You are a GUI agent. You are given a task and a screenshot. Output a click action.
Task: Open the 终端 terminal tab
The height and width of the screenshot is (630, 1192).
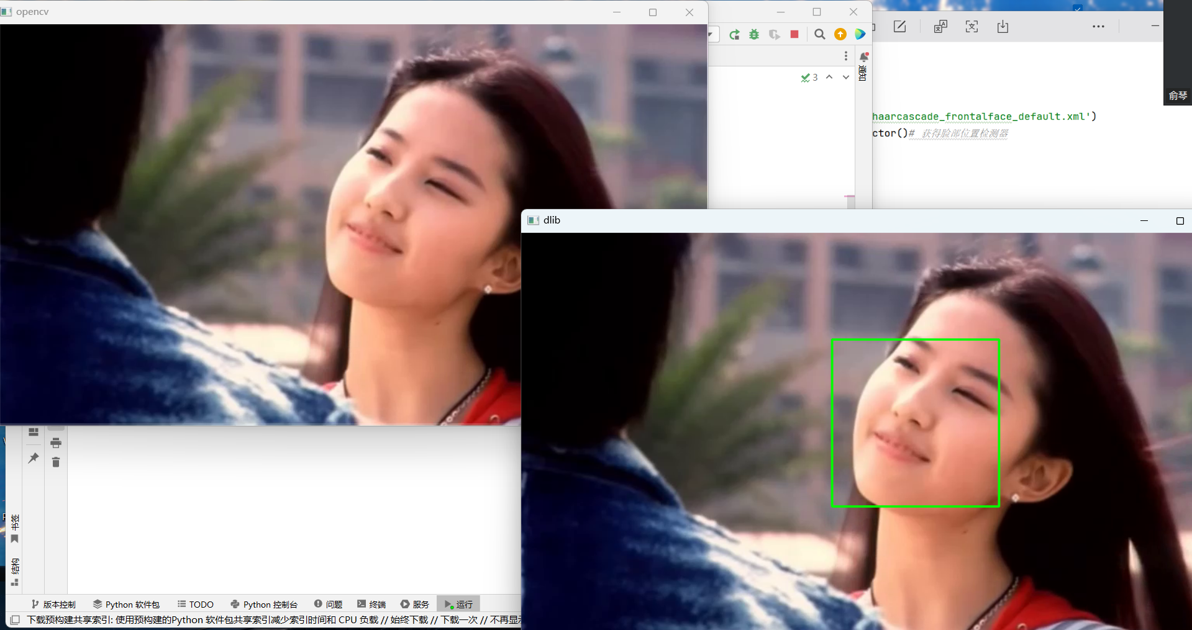pos(371,604)
